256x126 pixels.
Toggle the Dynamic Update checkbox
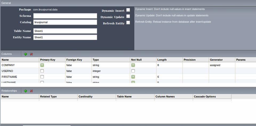tap(128, 16)
